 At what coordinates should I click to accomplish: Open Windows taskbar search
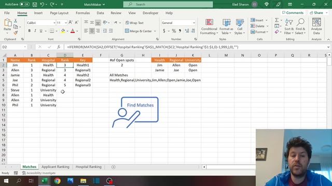(19, 181)
